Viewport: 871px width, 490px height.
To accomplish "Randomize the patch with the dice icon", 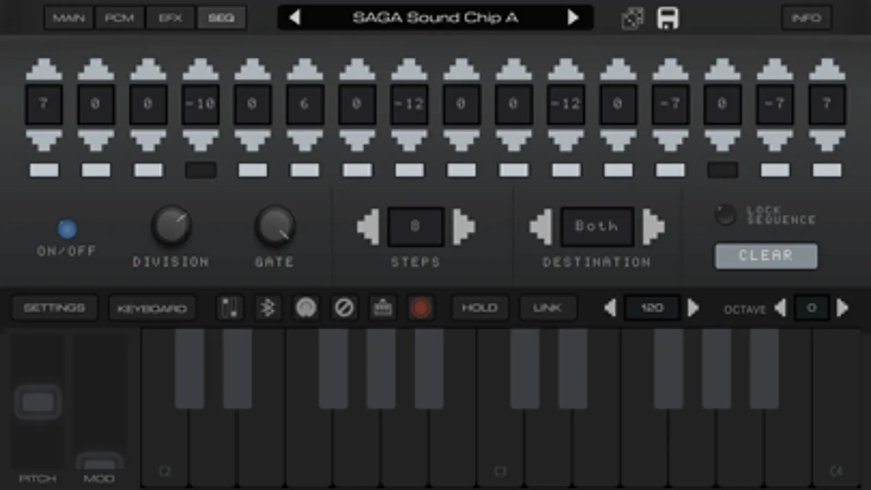I will point(632,19).
